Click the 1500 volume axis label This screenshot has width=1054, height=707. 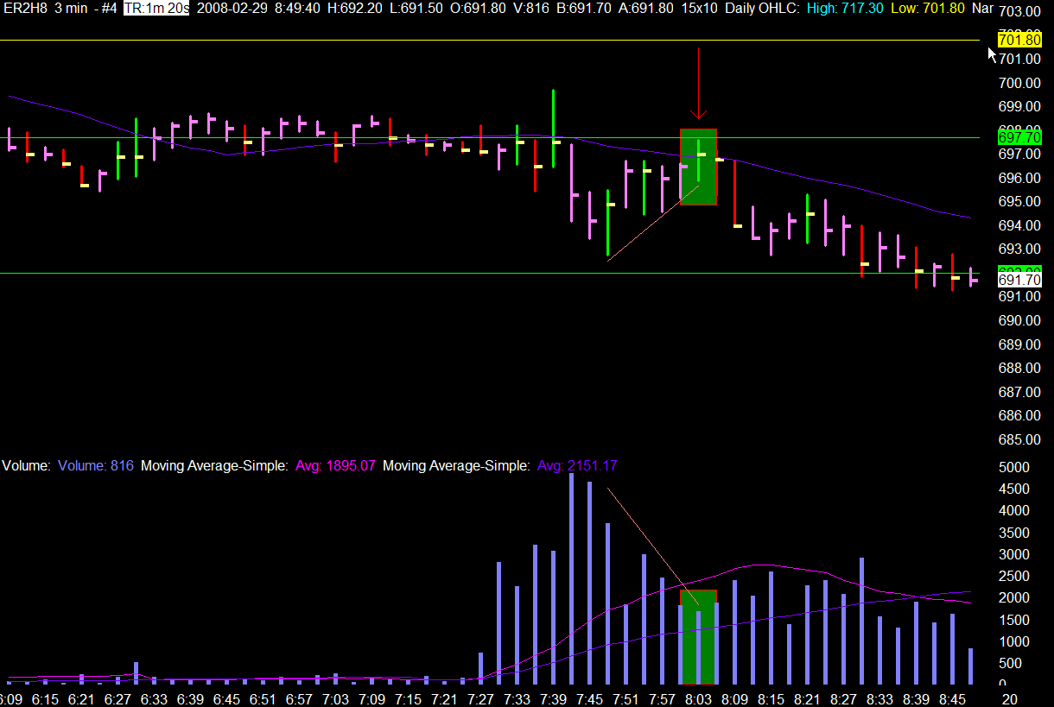click(x=1014, y=620)
